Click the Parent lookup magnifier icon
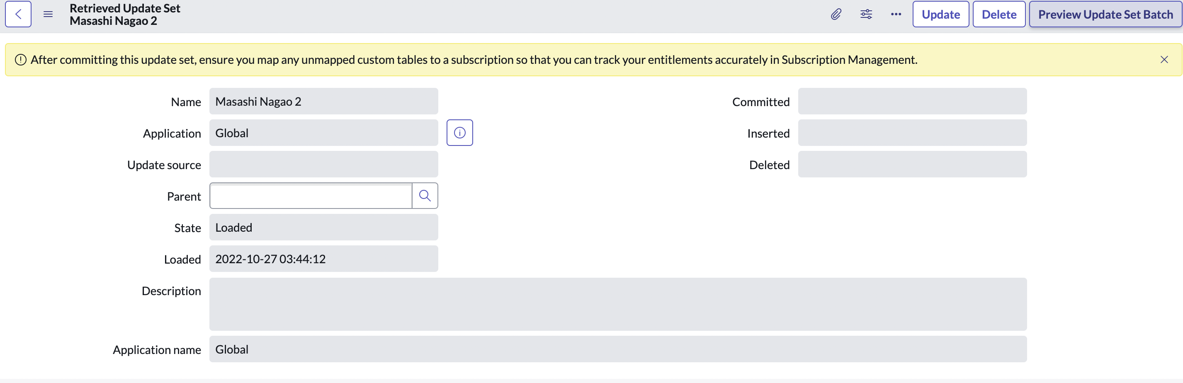 click(x=425, y=196)
